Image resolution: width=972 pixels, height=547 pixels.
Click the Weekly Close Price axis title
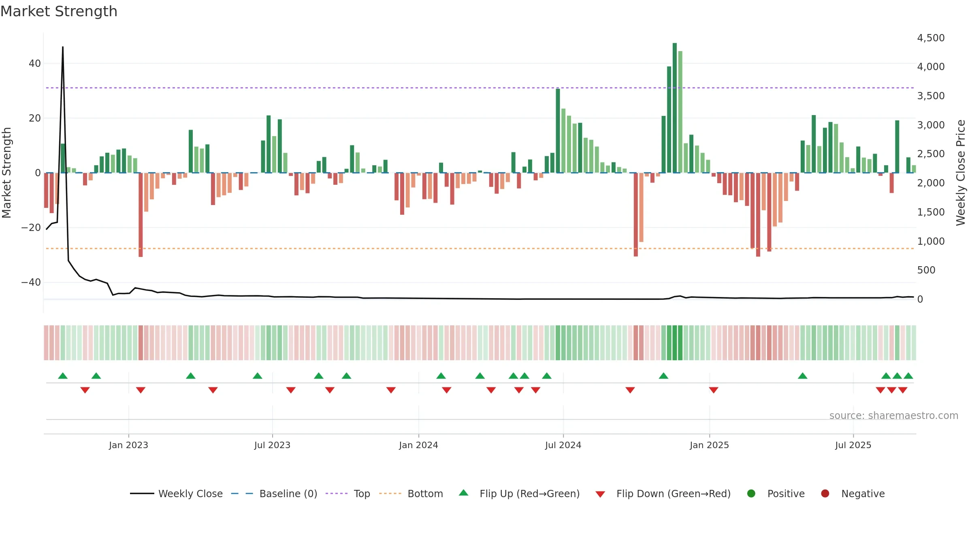coord(961,173)
